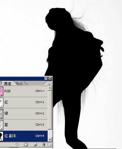Click the Ctrl+4 shortcut label
This screenshot has width=122, height=149.
click(40, 136)
